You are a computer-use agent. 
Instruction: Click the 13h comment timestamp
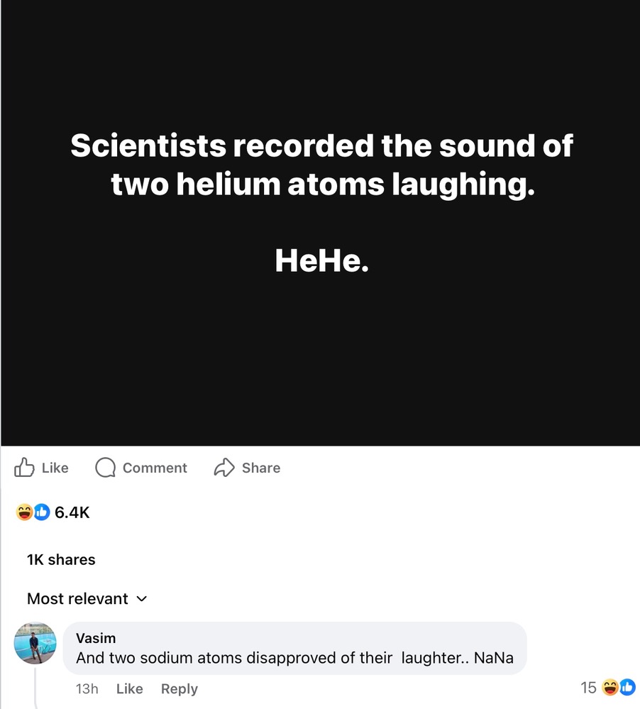[x=87, y=688]
